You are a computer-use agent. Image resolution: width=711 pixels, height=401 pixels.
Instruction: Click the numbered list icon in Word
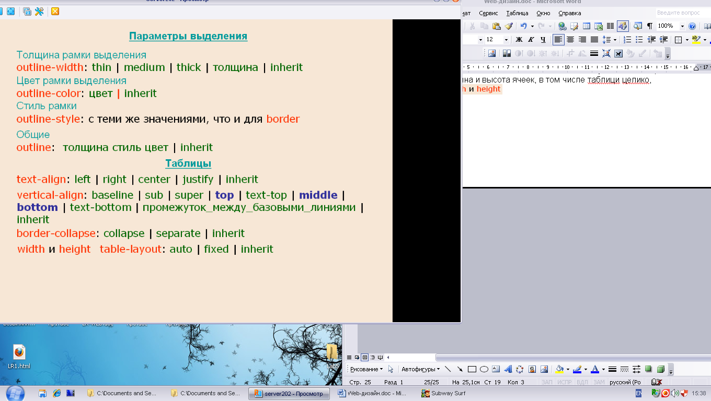tap(628, 40)
